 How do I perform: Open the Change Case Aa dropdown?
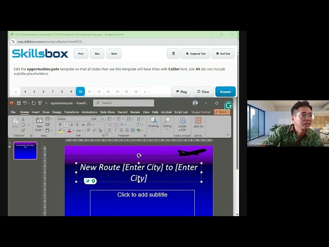point(80,130)
